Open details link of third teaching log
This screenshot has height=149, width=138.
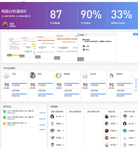pyautogui.click(x=42, y=125)
